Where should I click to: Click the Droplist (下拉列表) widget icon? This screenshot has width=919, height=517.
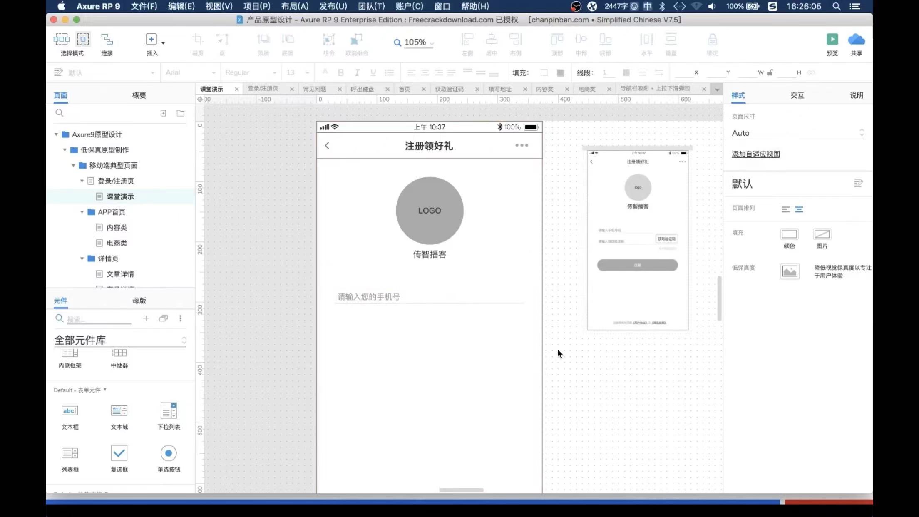coord(169,411)
